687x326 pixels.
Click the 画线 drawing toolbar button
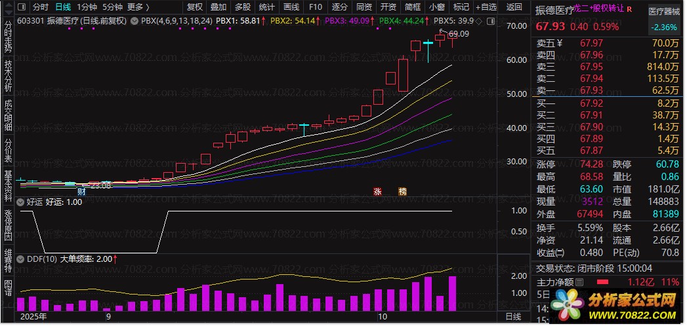[x=291, y=7]
